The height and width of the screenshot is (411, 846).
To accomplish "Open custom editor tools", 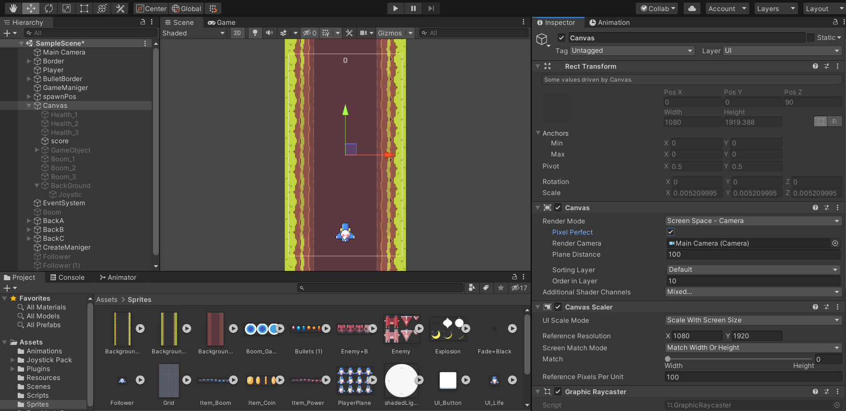I will [x=120, y=8].
